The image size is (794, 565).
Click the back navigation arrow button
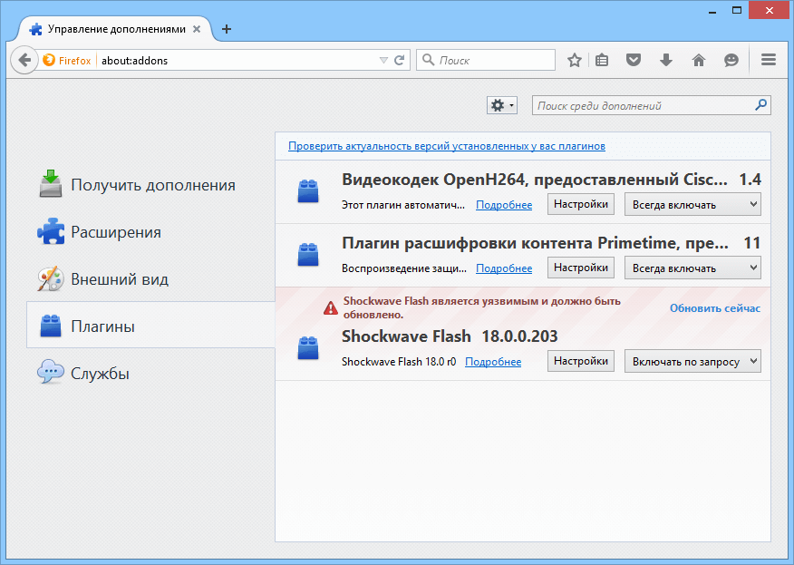tap(24, 61)
